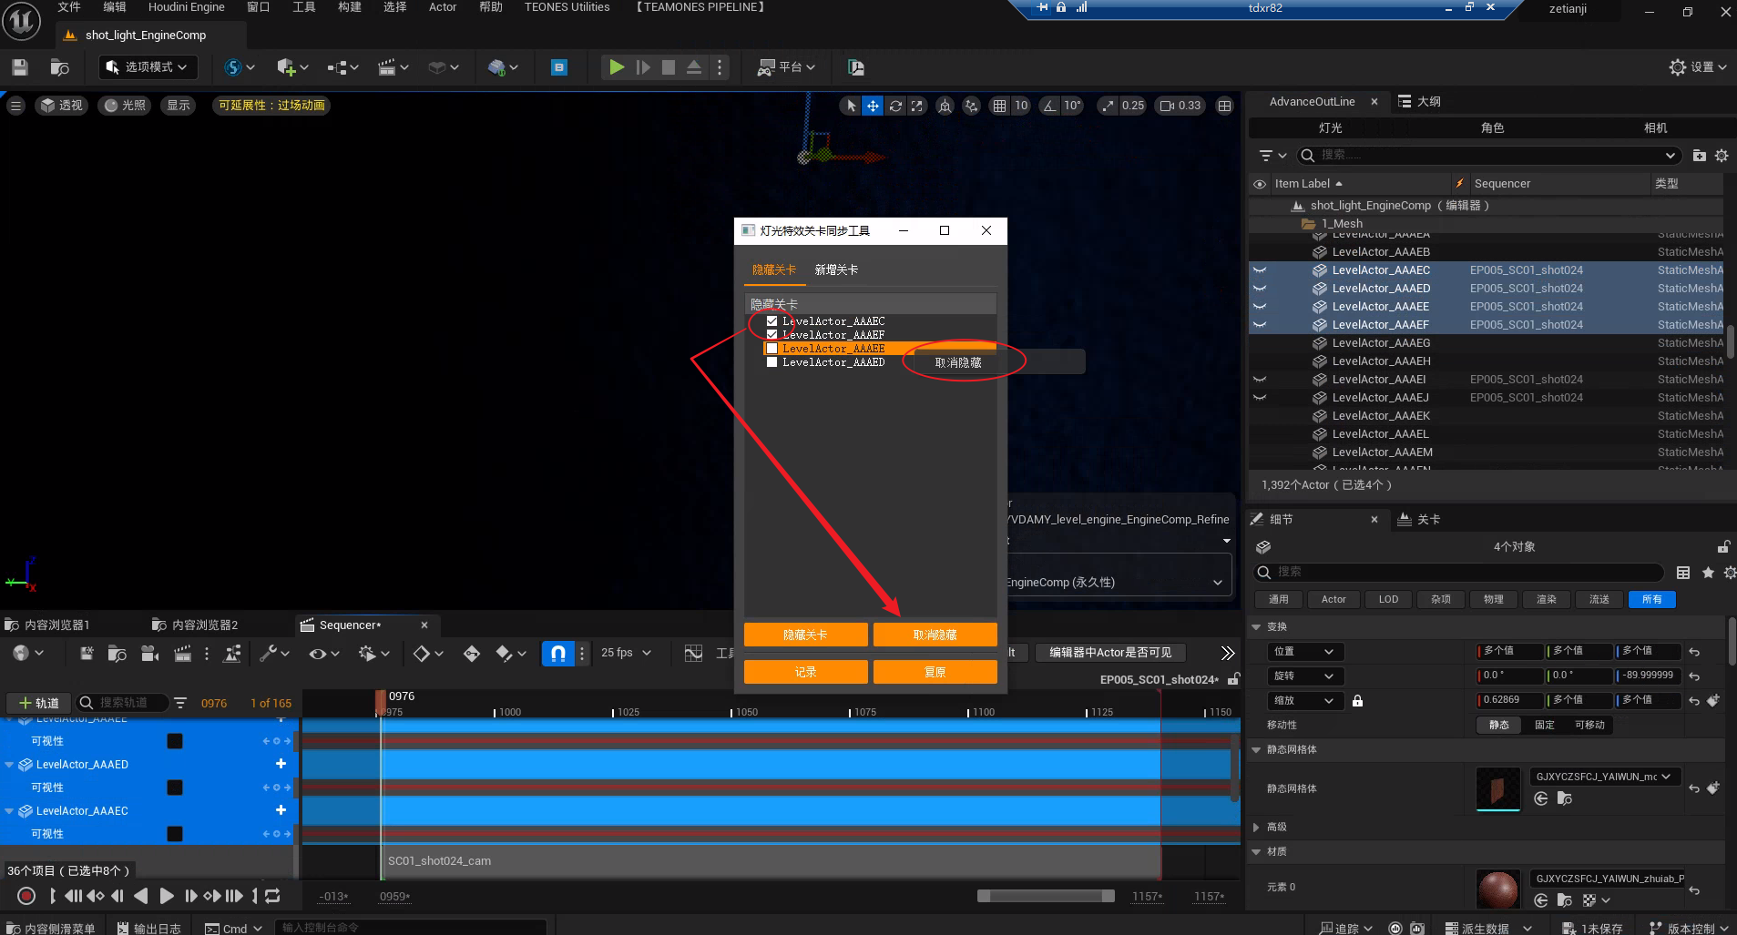1737x935 pixels.
Task: Click the sequencer record button
Action: coord(26,896)
